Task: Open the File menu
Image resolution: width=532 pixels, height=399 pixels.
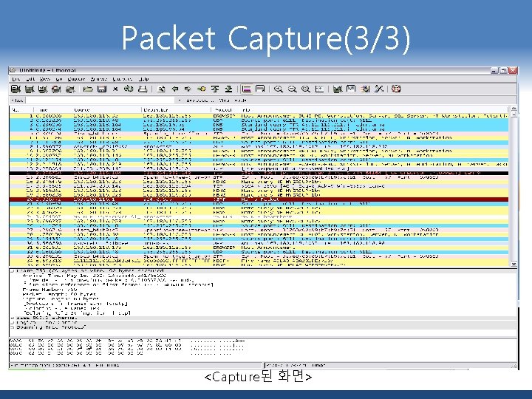Action: pyautogui.click(x=16, y=79)
